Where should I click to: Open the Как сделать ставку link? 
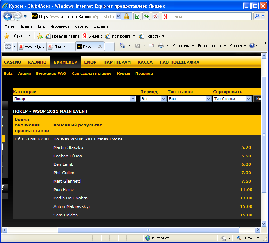[x=91, y=74]
